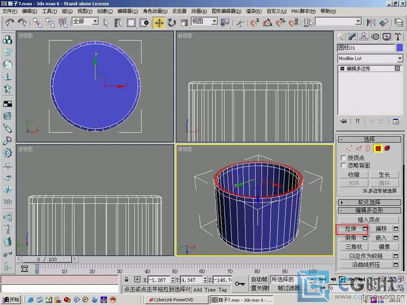Click the Redo arrow in the main toolbar

22,22
